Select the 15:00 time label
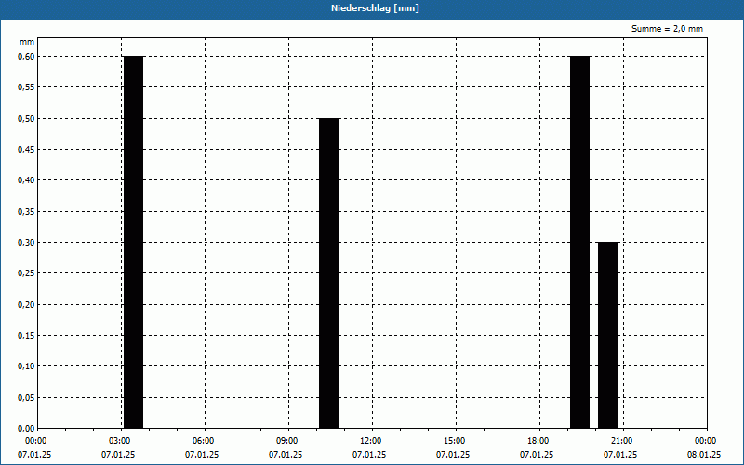Image resolution: width=744 pixels, height=465 pixels. tap(456, 441)
